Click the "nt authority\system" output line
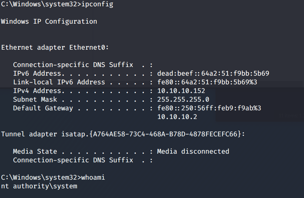 pyautogui.click(x=39, y=186)
